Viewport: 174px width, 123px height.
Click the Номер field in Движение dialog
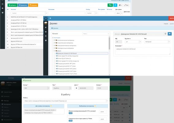point(102,88)
